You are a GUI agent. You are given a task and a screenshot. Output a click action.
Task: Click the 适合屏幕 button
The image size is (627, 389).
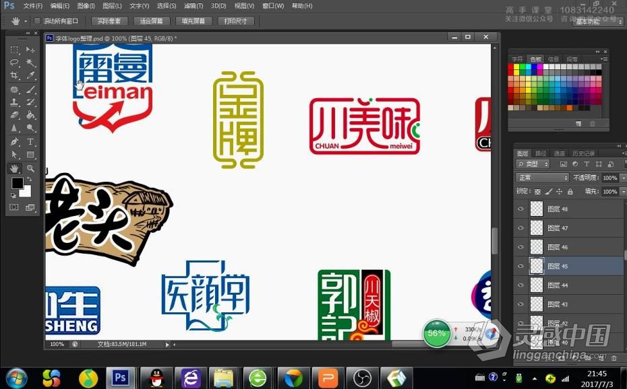151,21
